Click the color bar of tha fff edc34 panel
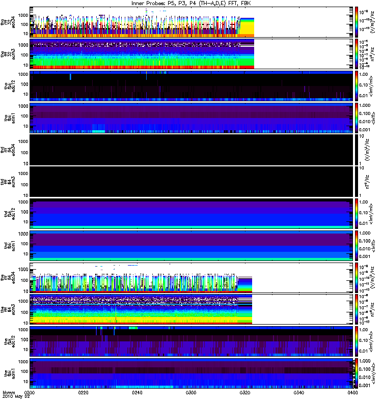Viewport: 382px width, 407px height. click(x=357, y=22)
